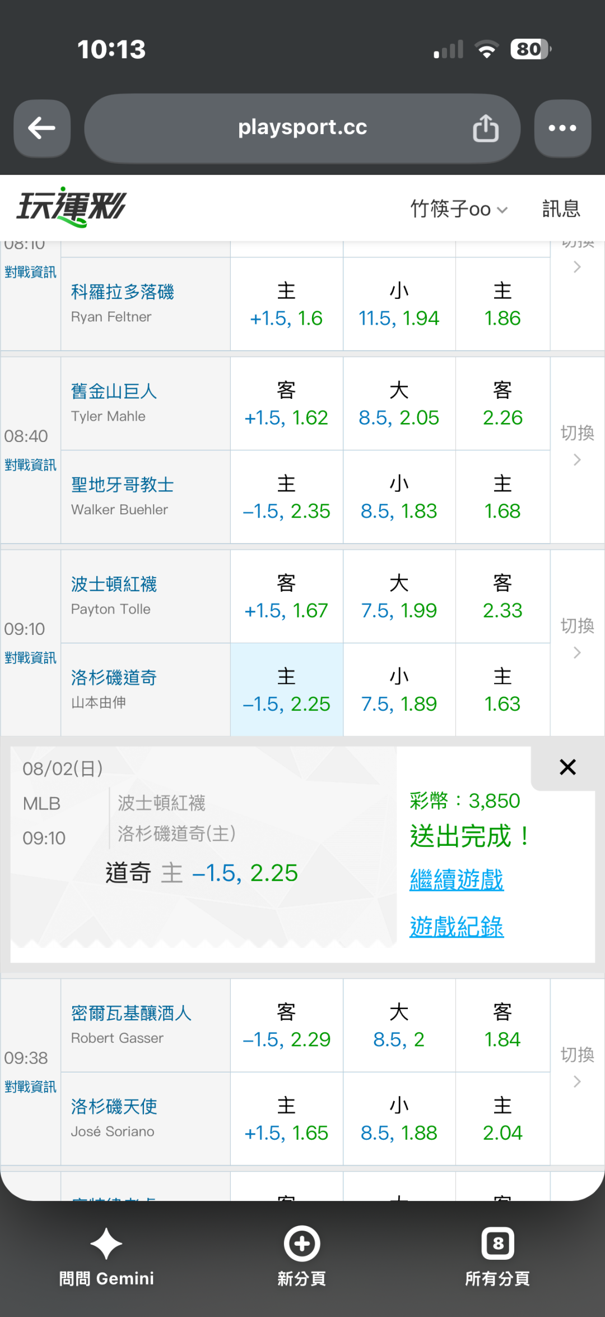
Task: Tap the browser back arrow button
Action: coord(42,128)
